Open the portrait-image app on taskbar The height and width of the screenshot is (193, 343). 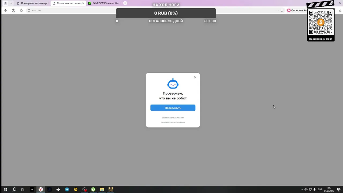point(111,190)
